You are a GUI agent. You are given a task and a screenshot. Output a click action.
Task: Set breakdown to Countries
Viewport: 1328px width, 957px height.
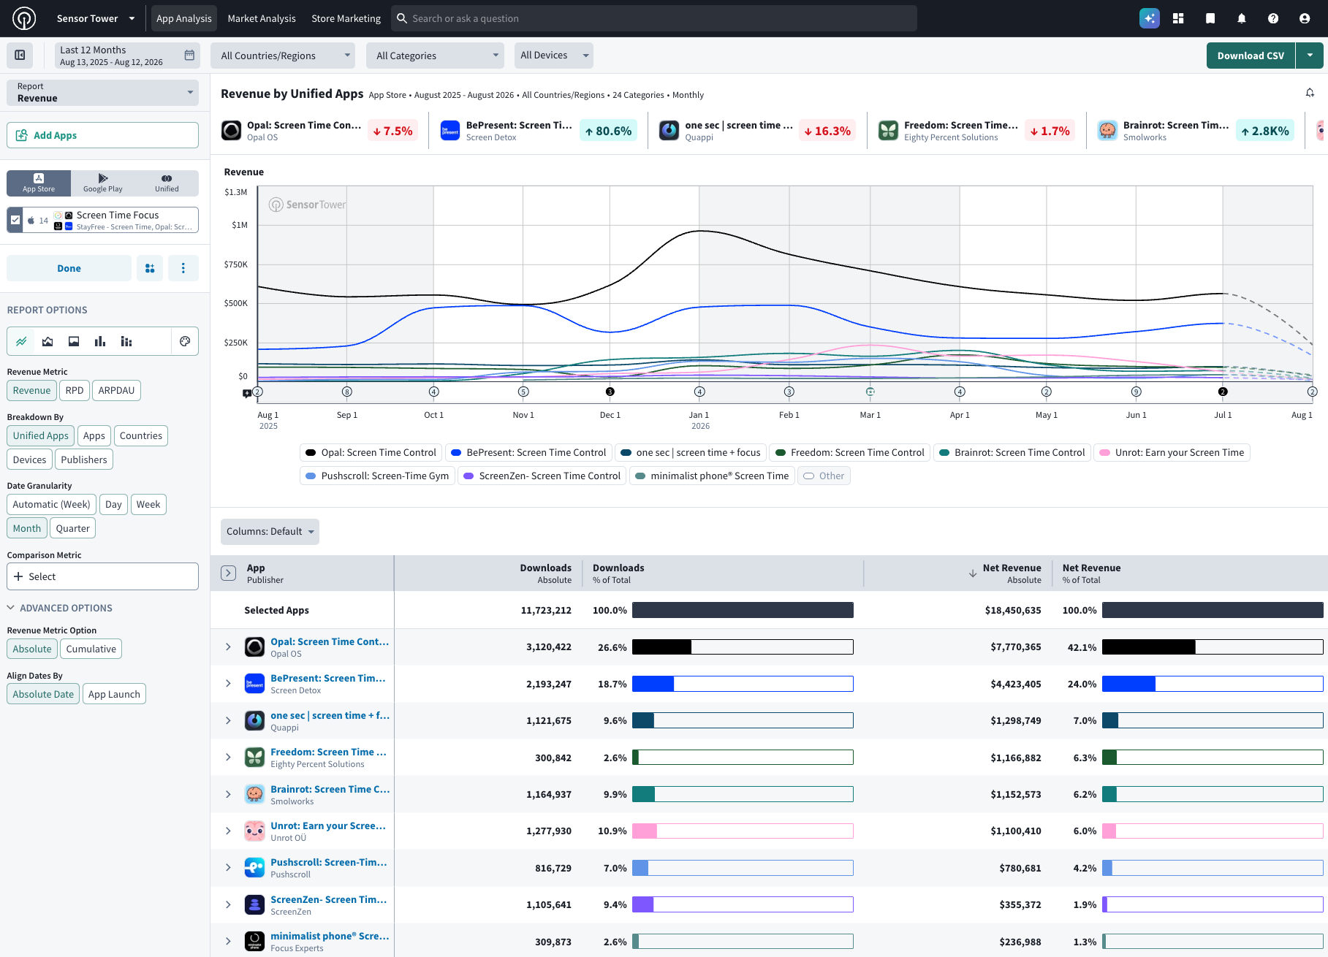pos(141,435)
